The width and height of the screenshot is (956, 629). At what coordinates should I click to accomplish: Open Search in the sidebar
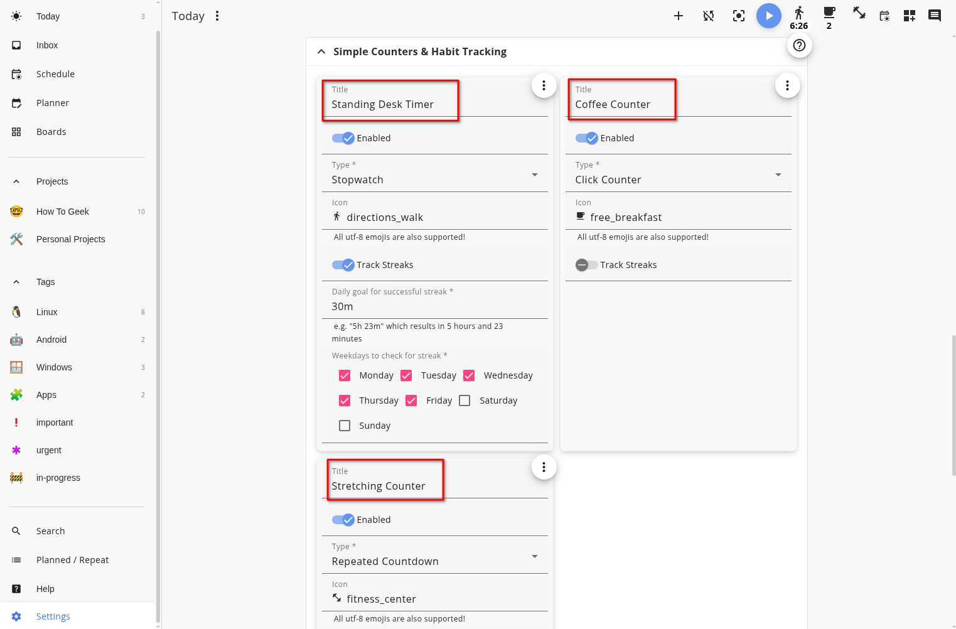[x=77, y=531]
